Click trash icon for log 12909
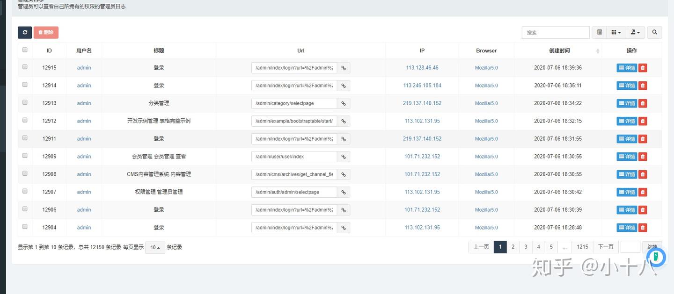The height and width of the screenshot is (294, 674). (x=643, y=157)
